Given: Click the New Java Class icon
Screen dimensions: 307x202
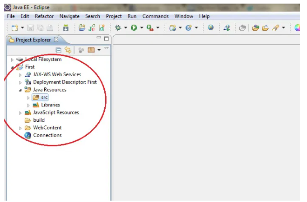Looking at the screenshot, I should coord(102,28).
